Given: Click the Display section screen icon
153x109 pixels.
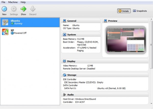Looking at the screenshot, I should click(65, 61).
